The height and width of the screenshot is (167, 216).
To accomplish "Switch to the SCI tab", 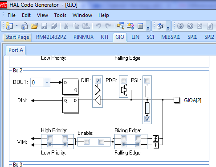I will pyautogui.click(x=151, y=37).
